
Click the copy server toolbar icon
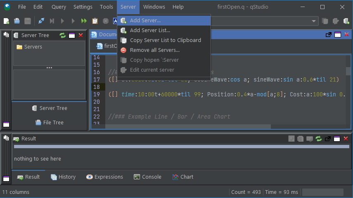point(325,21)
